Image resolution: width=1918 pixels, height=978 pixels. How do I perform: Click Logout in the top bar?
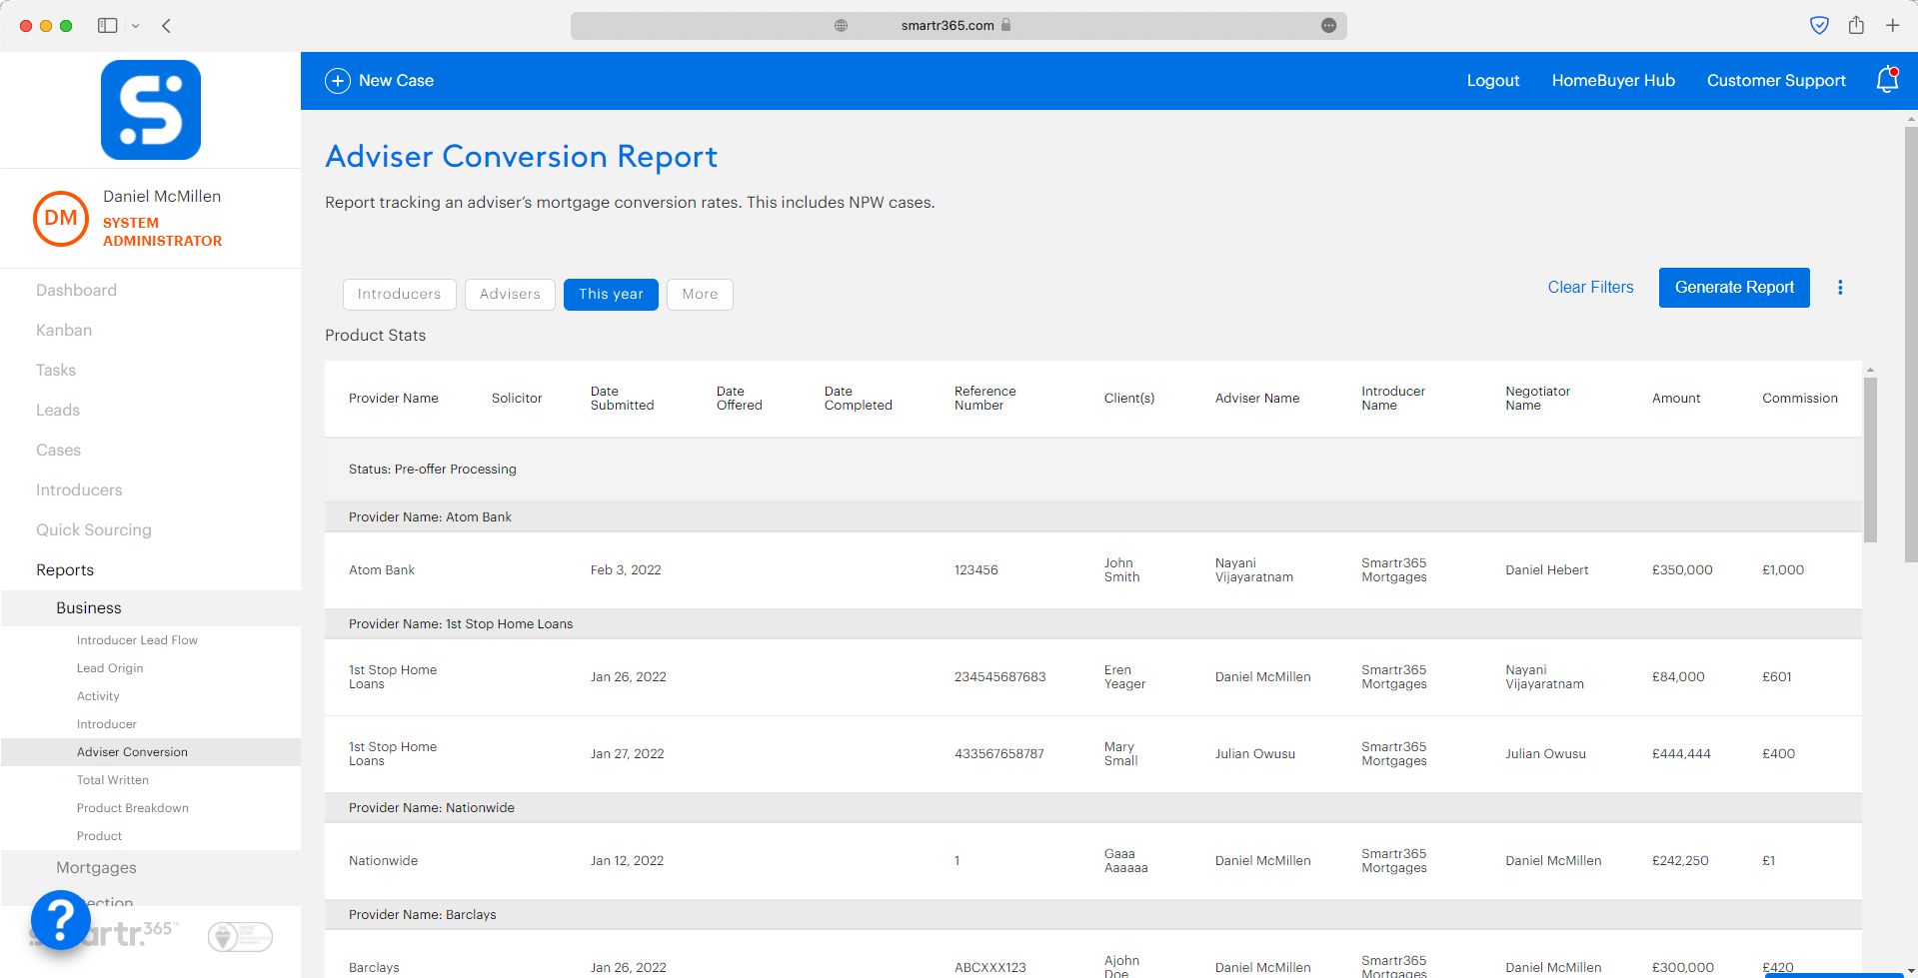tap(1492, 81)
